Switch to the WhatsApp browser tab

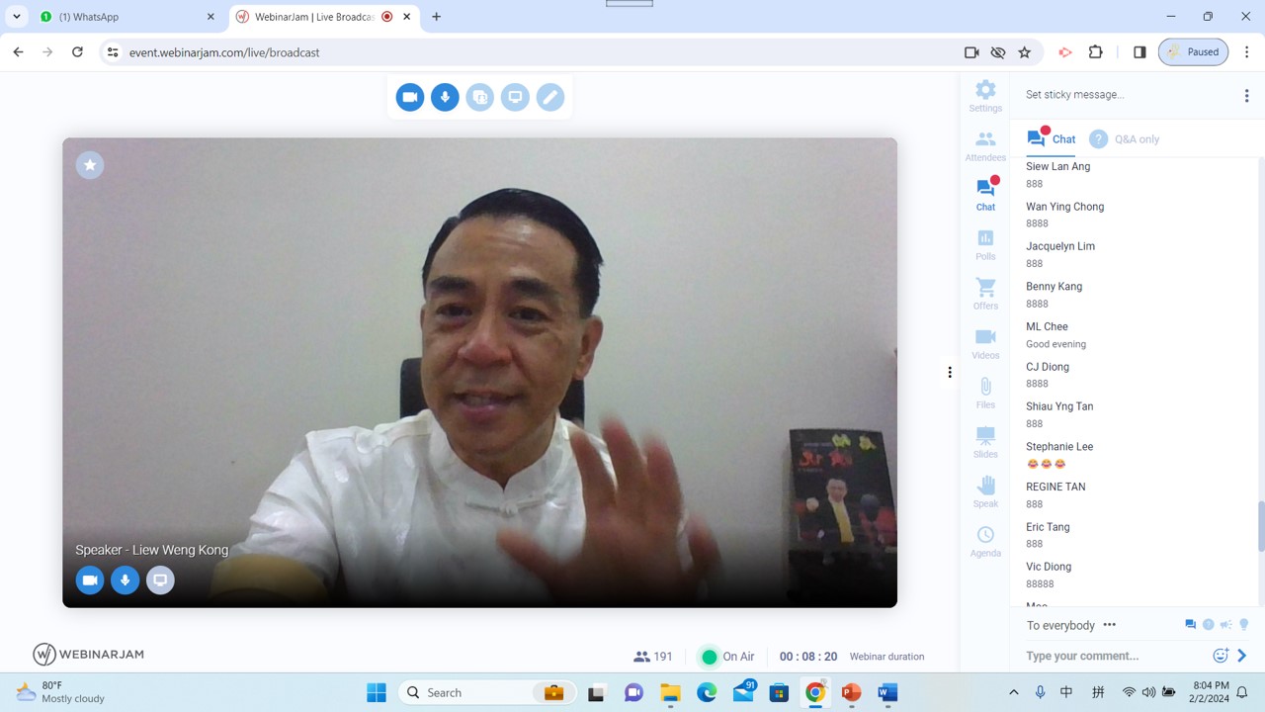coord(126,17)
